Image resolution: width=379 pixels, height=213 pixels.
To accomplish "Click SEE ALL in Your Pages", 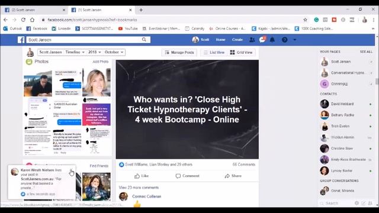I will click(366, 51).
